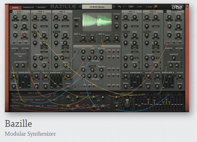The height and width of the screenshot is (142, 197).
Task: Click the LFO 1 Rate knob
Action: click(16, 17)
